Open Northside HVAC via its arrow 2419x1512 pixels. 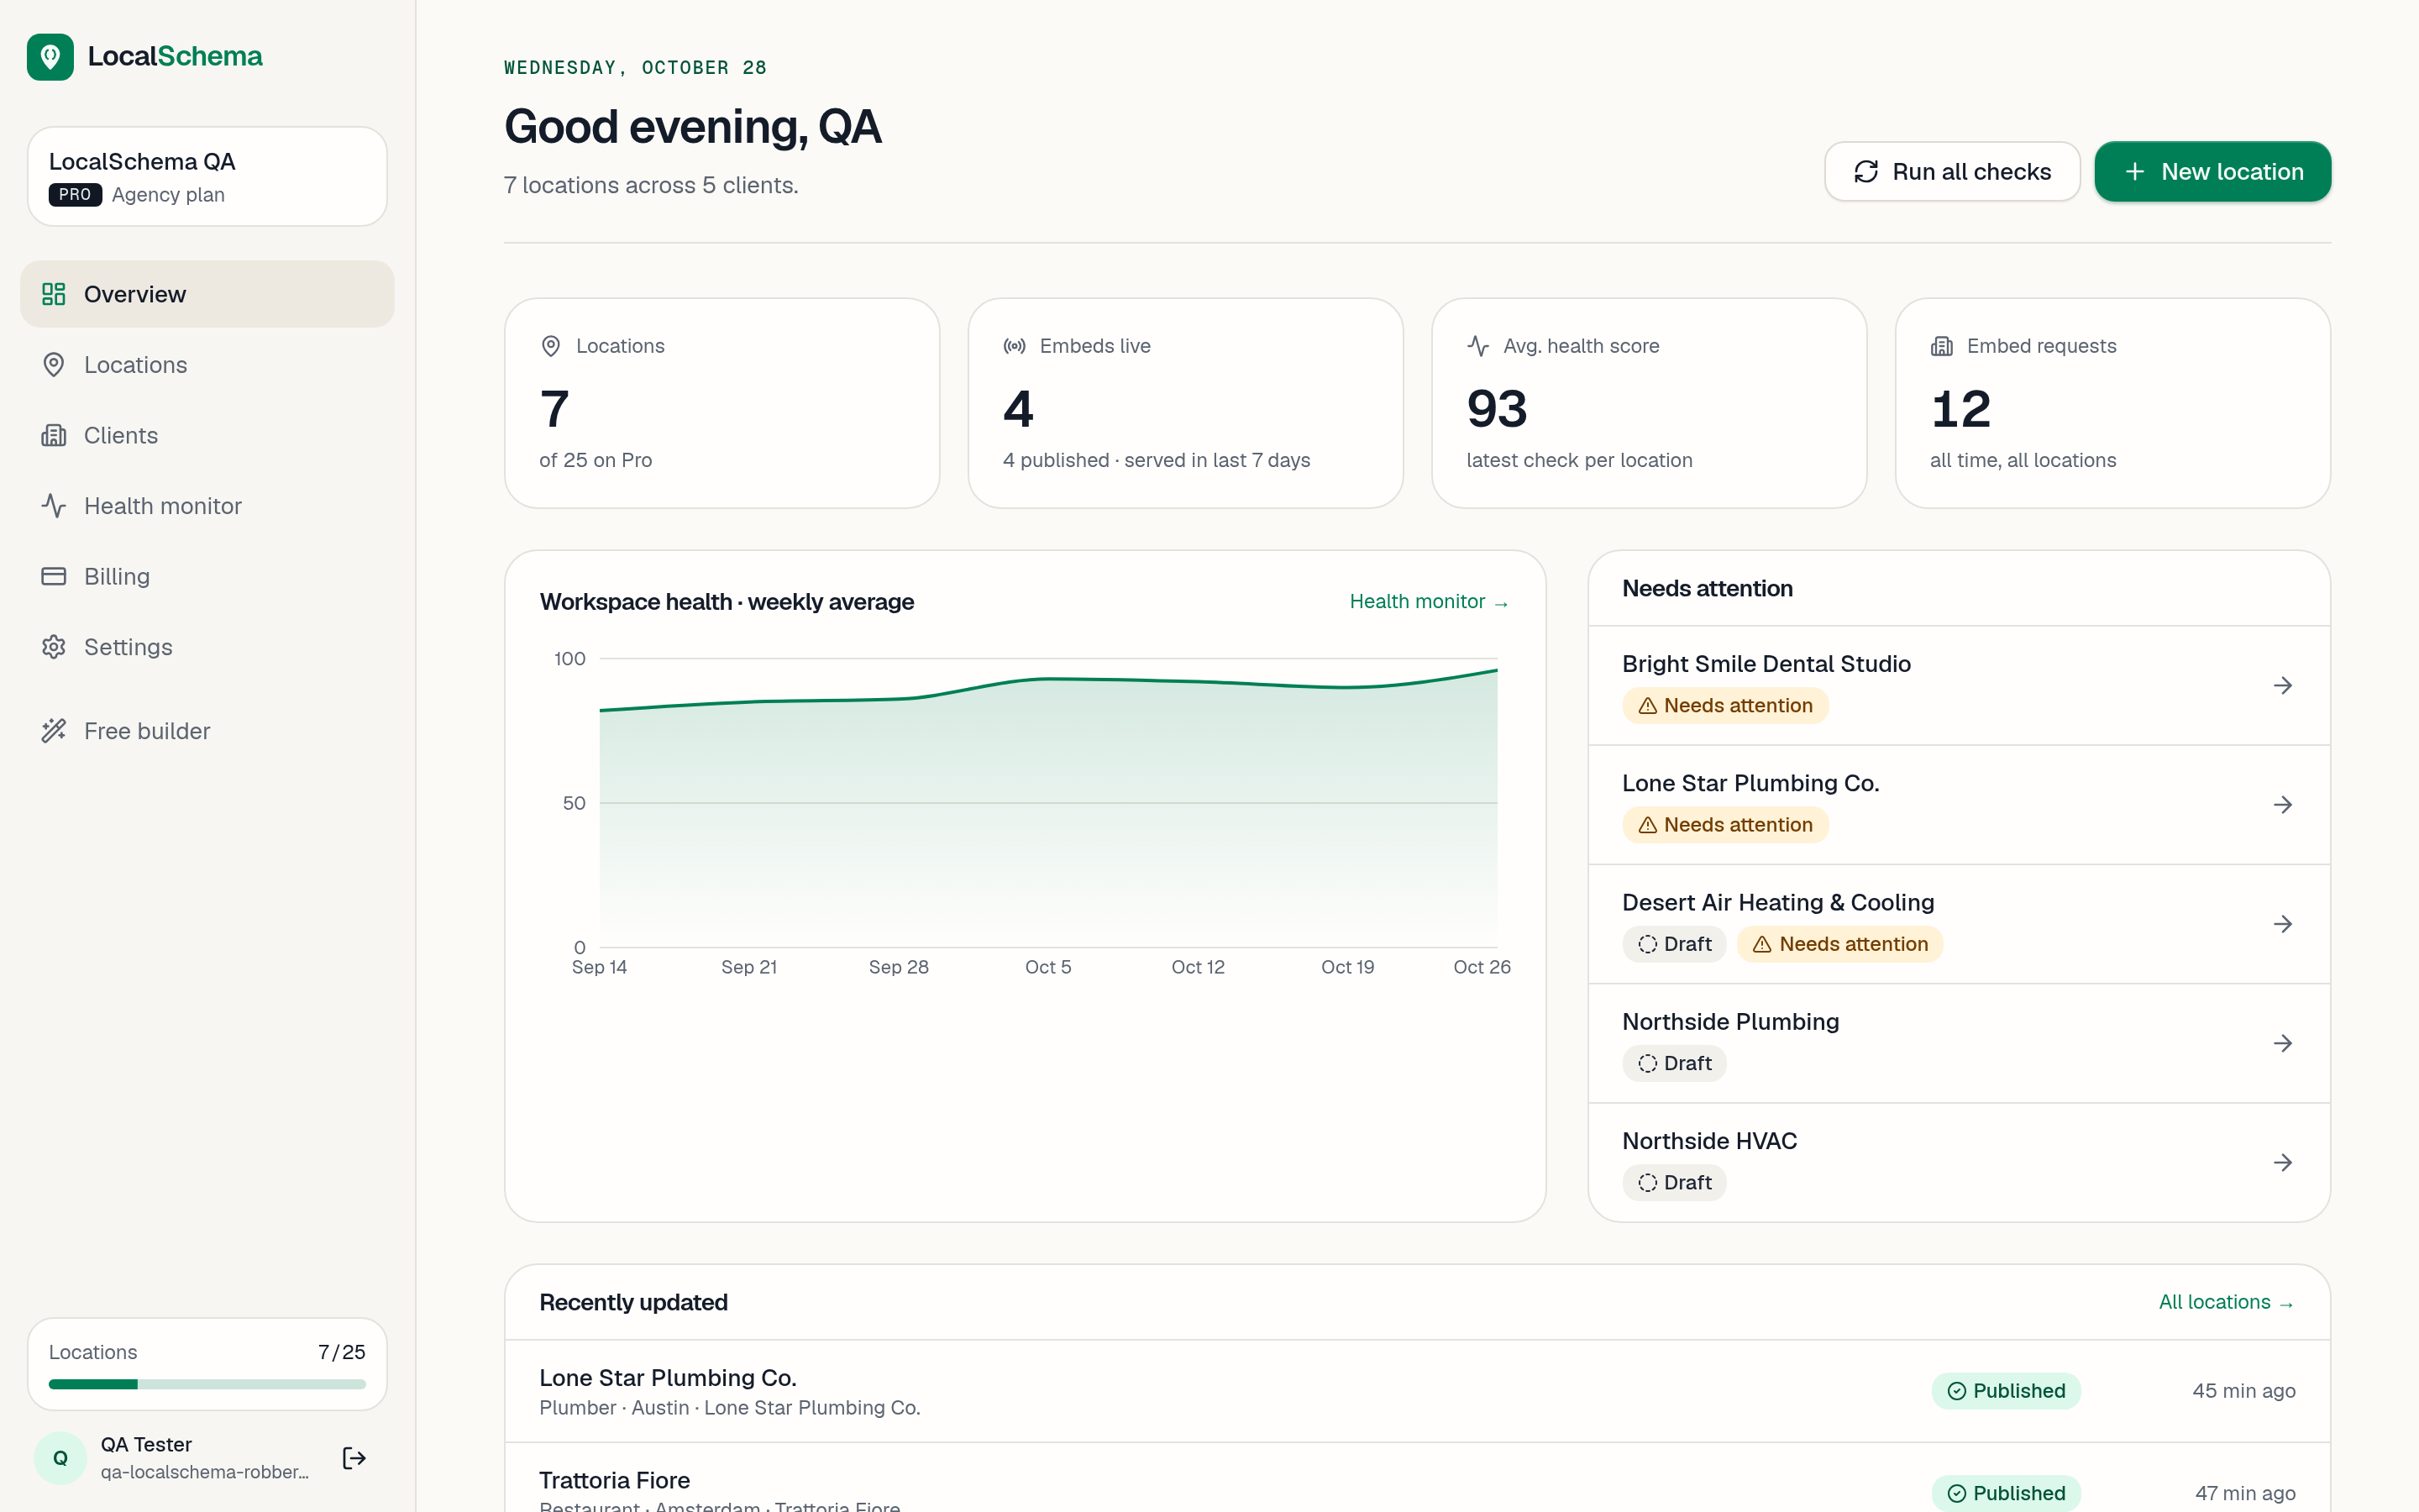(x=2283, y=1163)
